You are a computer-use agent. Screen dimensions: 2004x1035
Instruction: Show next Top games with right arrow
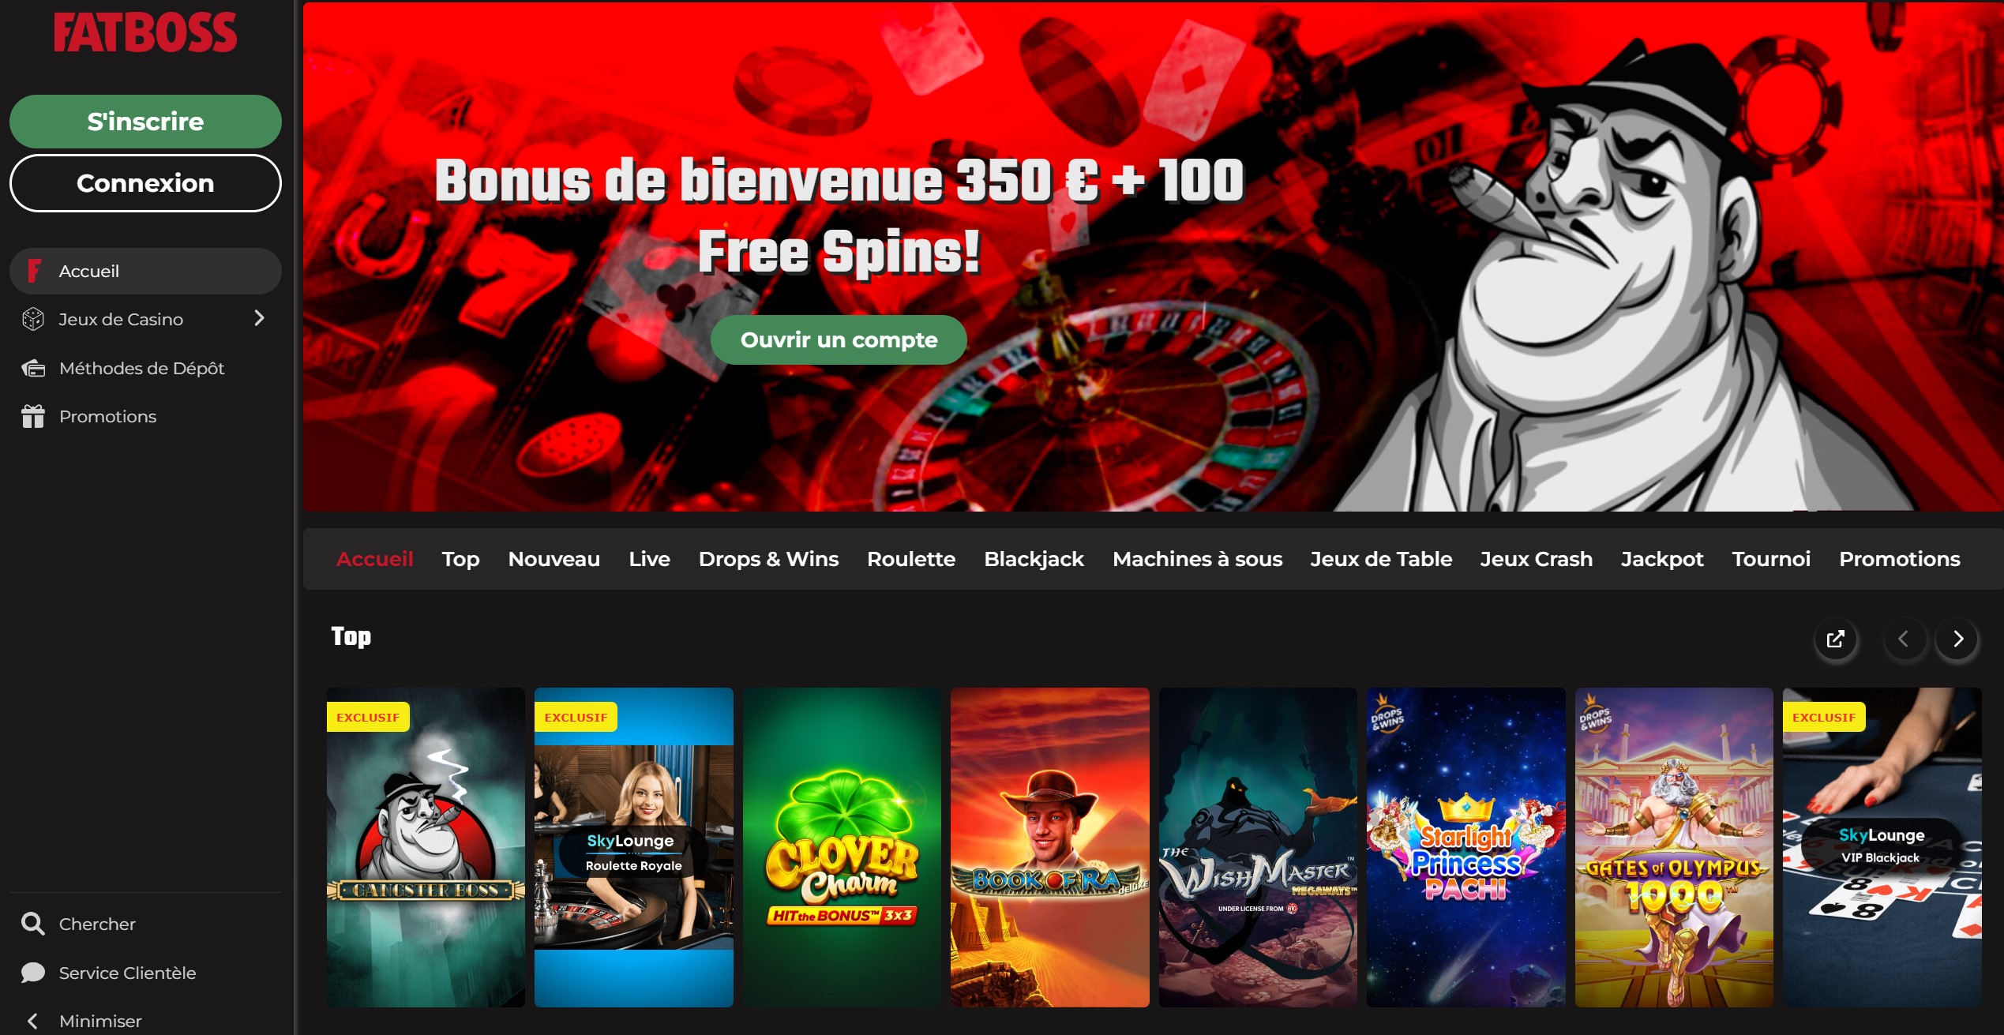(1958, 639)
